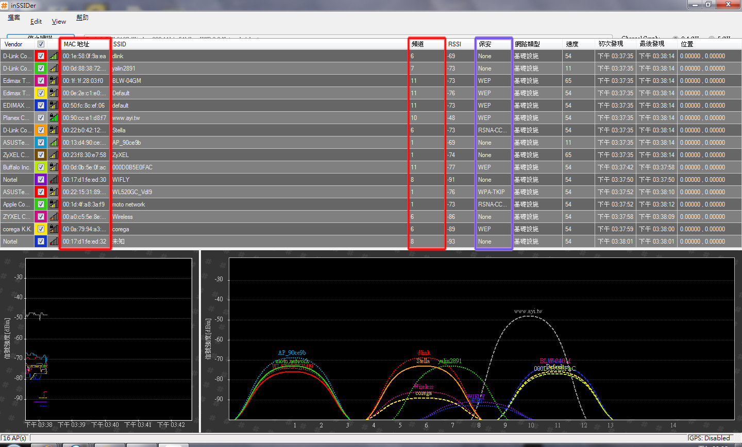Click the 16 AP(s) status bar entry
The height and width of the screenshot is (447, 742).
pos(15,438)
